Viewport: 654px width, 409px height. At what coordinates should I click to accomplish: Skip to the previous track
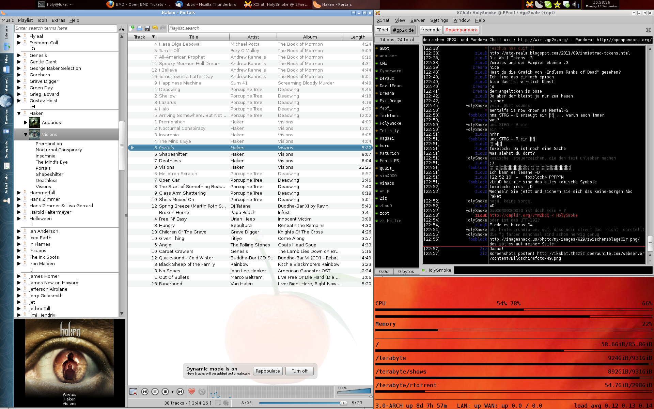click(x=145, y=392)
